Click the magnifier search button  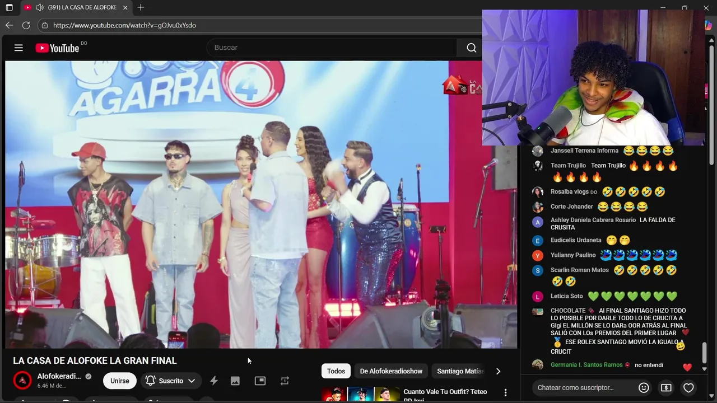472,48
